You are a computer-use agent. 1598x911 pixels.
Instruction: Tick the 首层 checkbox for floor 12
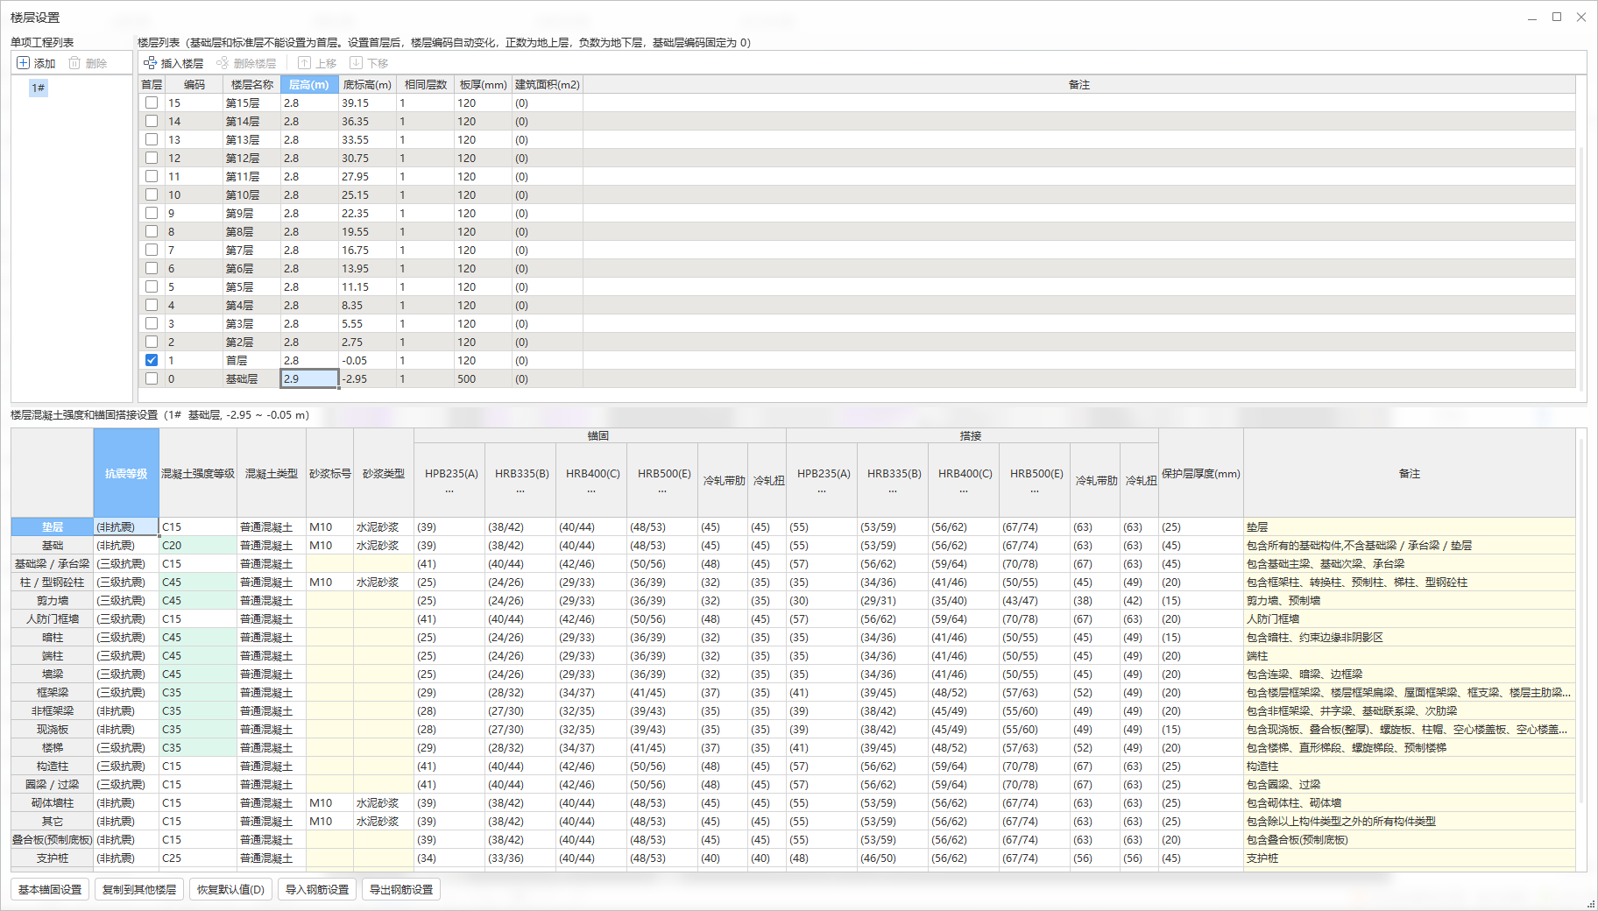pyautogui.click(x=152, y=158)
